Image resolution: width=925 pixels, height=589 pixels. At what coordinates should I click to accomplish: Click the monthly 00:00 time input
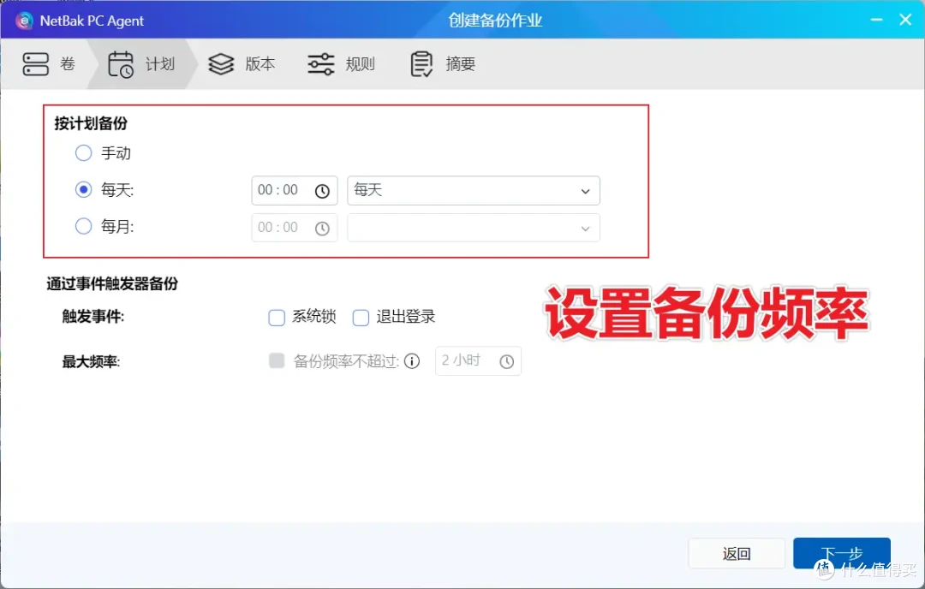[295, 228]
